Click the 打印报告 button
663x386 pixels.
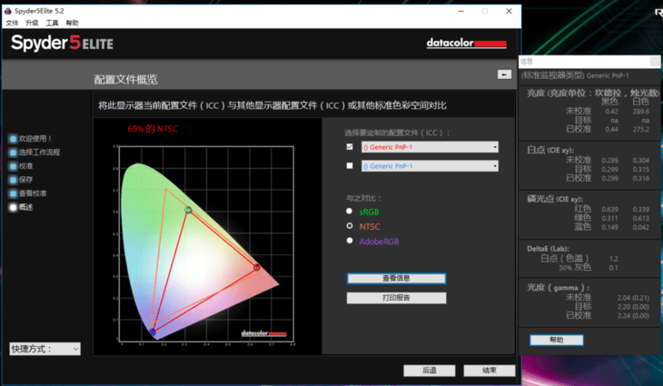396,298
